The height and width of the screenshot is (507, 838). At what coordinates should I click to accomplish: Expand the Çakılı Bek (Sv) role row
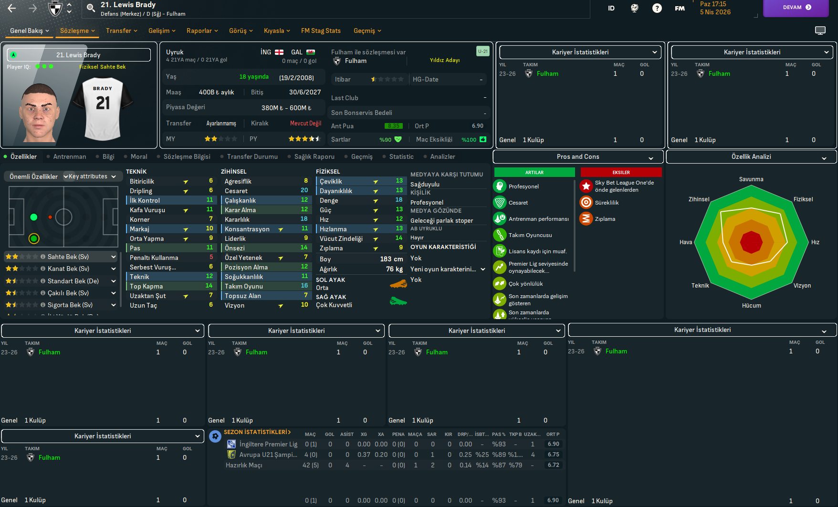[114, 293]
